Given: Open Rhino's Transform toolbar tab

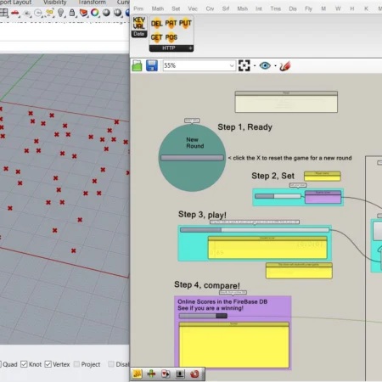Looking at the screenshot, I should point(92,3).
